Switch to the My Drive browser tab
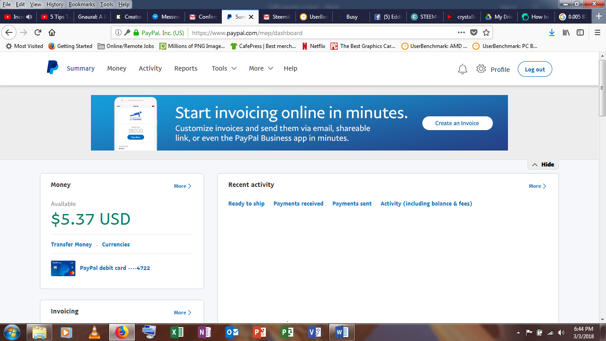606x341 pixels. (499, 17)
